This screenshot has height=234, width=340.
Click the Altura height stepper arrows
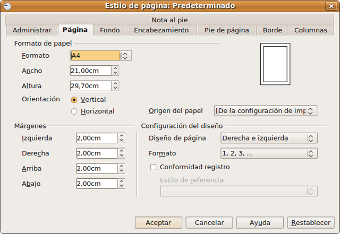click(115, 86)
